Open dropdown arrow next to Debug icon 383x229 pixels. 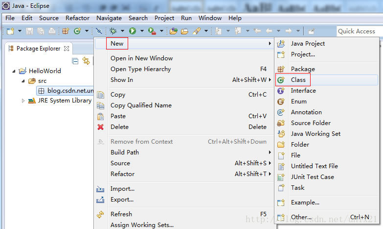(x=122, y=31)
